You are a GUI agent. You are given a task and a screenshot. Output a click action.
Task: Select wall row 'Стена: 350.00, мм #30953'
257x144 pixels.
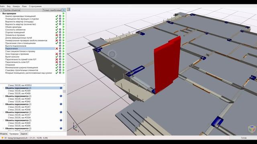(x=20, y=85)
